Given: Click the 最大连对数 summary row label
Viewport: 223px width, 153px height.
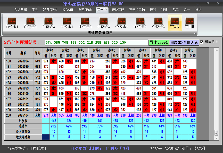Looking at the screenshot, I should pos(23,132).
